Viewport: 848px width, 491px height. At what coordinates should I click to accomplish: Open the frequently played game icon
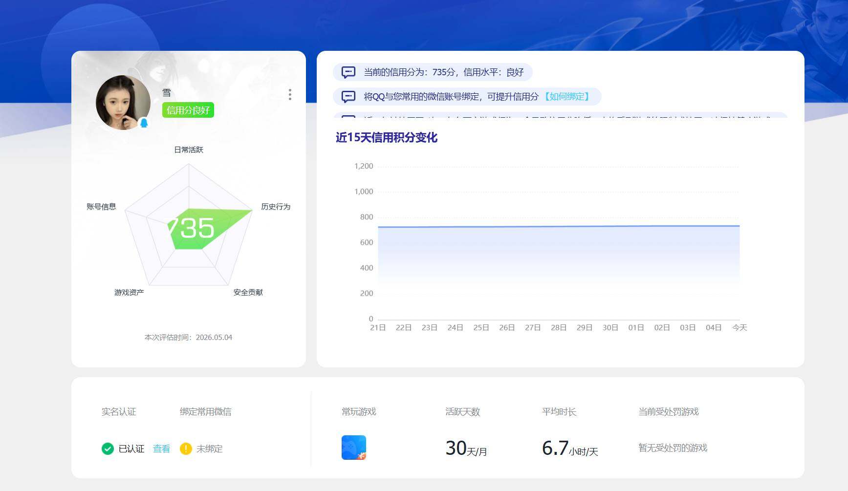click(354, 448)
